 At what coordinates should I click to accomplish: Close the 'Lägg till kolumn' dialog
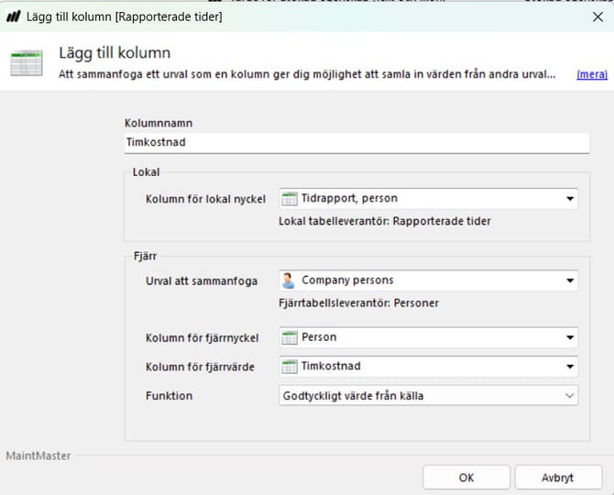point(598,16)
